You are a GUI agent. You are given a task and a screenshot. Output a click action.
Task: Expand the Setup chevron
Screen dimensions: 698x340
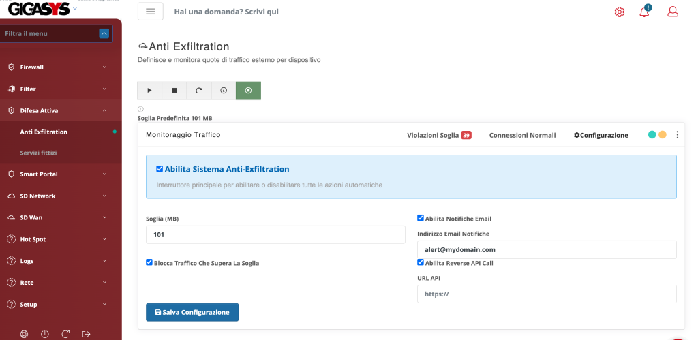click(104, 305)
